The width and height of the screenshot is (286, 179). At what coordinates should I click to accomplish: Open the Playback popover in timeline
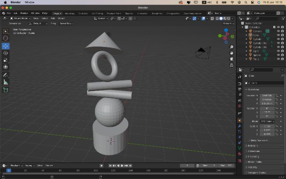coord(16,165)
